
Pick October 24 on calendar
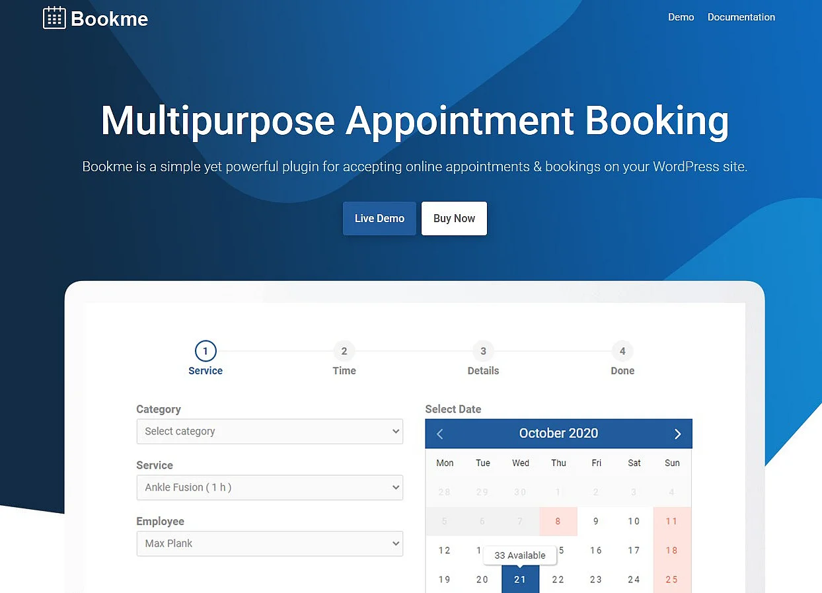click(x=634, y=579)
